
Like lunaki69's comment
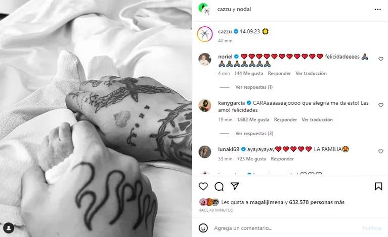[x=381, y=151]
